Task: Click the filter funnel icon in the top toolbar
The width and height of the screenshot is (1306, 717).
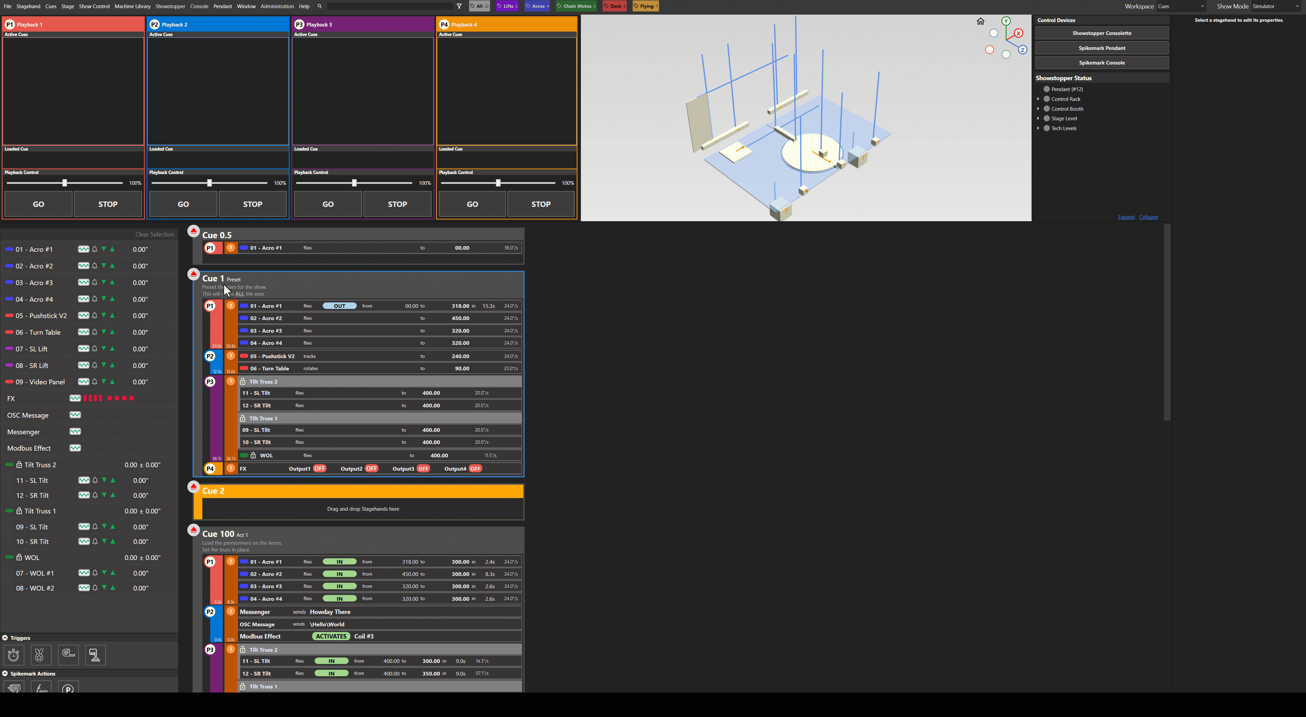Action: pyautogui.click(x=459, y=6)
